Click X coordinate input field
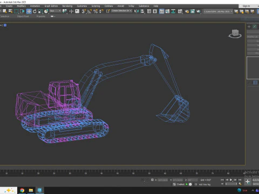 pyautogui.click(x=163, y=180)
